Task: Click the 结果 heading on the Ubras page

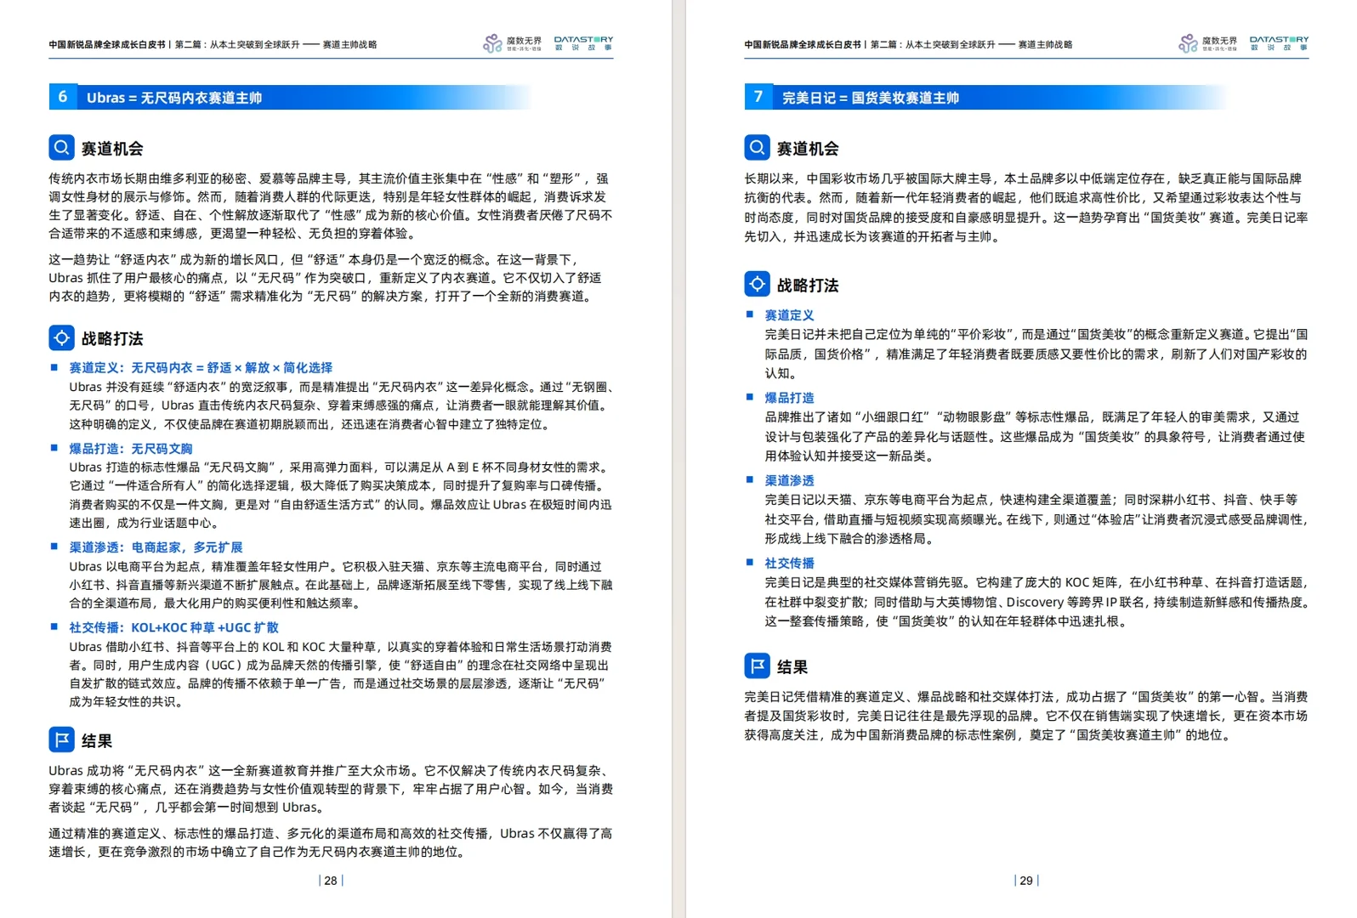Action: (x=97, y=741)
